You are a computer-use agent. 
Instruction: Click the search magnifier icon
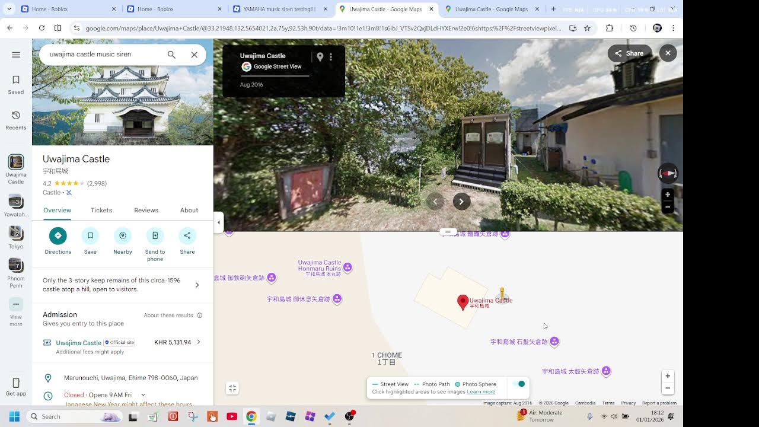pos(171,55)
